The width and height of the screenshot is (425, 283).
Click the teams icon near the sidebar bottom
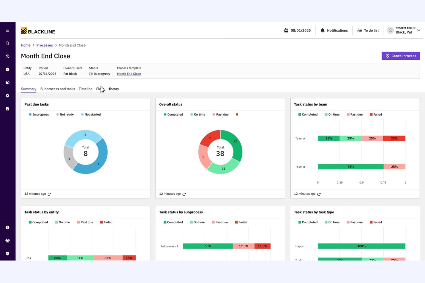7,240
